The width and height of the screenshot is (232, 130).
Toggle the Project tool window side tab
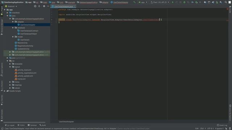(x=1, y=11)
